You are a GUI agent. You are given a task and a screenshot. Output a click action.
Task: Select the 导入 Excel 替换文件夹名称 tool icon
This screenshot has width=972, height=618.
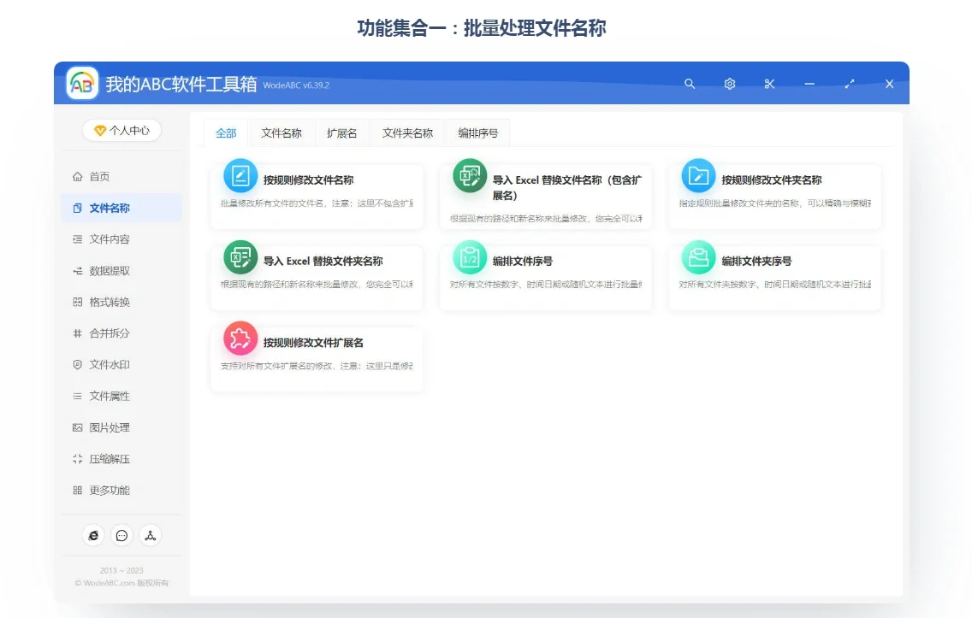pyautogui.click(x=240, y=257)
